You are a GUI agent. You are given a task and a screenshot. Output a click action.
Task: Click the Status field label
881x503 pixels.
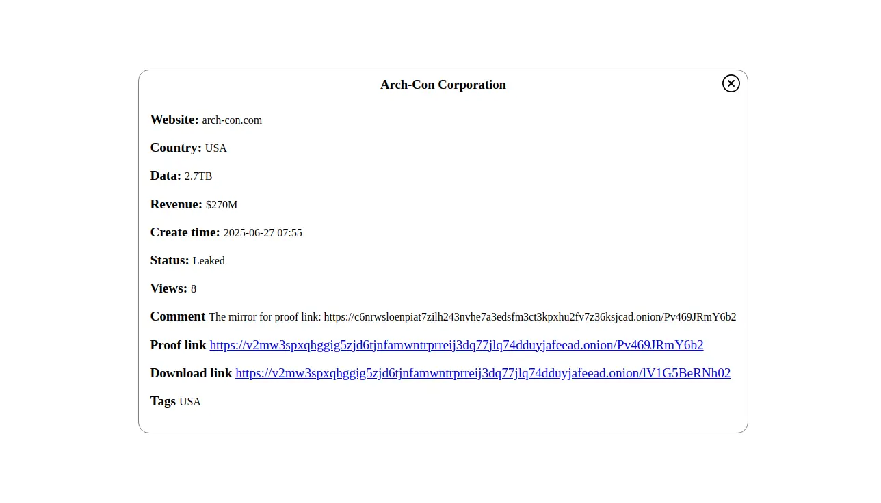tap(170, 260)
